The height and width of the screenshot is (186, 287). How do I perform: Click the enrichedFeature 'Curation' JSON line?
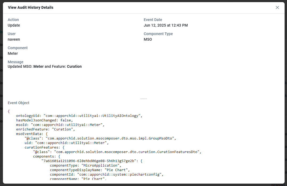[45, 129]
